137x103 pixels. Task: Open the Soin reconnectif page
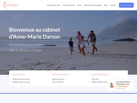pyautogui.click(x=69, y=5)
